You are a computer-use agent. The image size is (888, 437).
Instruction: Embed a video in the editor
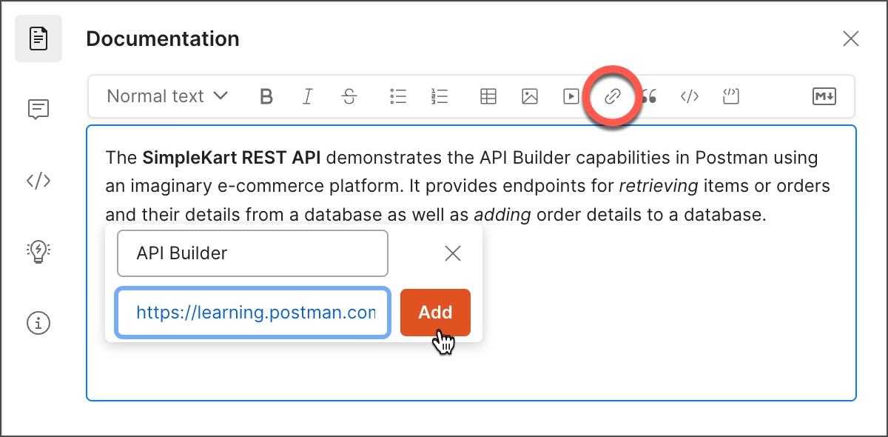571,96
